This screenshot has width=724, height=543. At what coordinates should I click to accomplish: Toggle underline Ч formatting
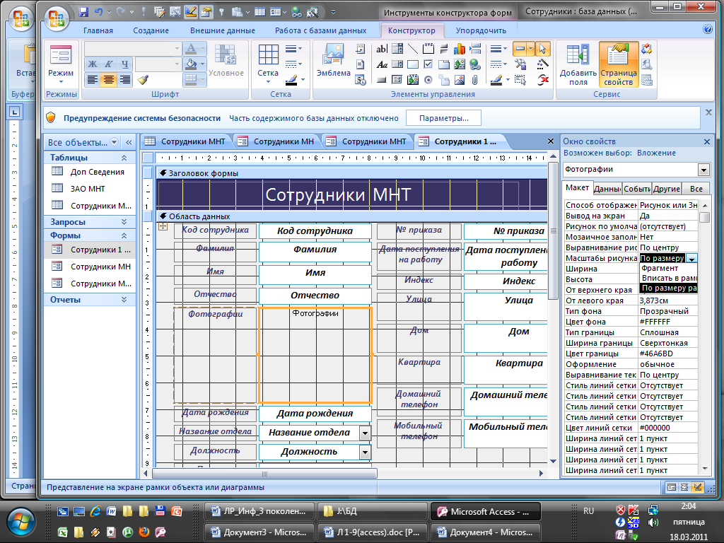pyautogui.click(x=124, y=64)
